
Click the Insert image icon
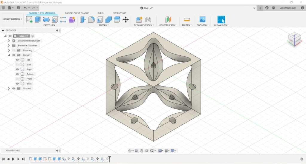coord(202,19)
